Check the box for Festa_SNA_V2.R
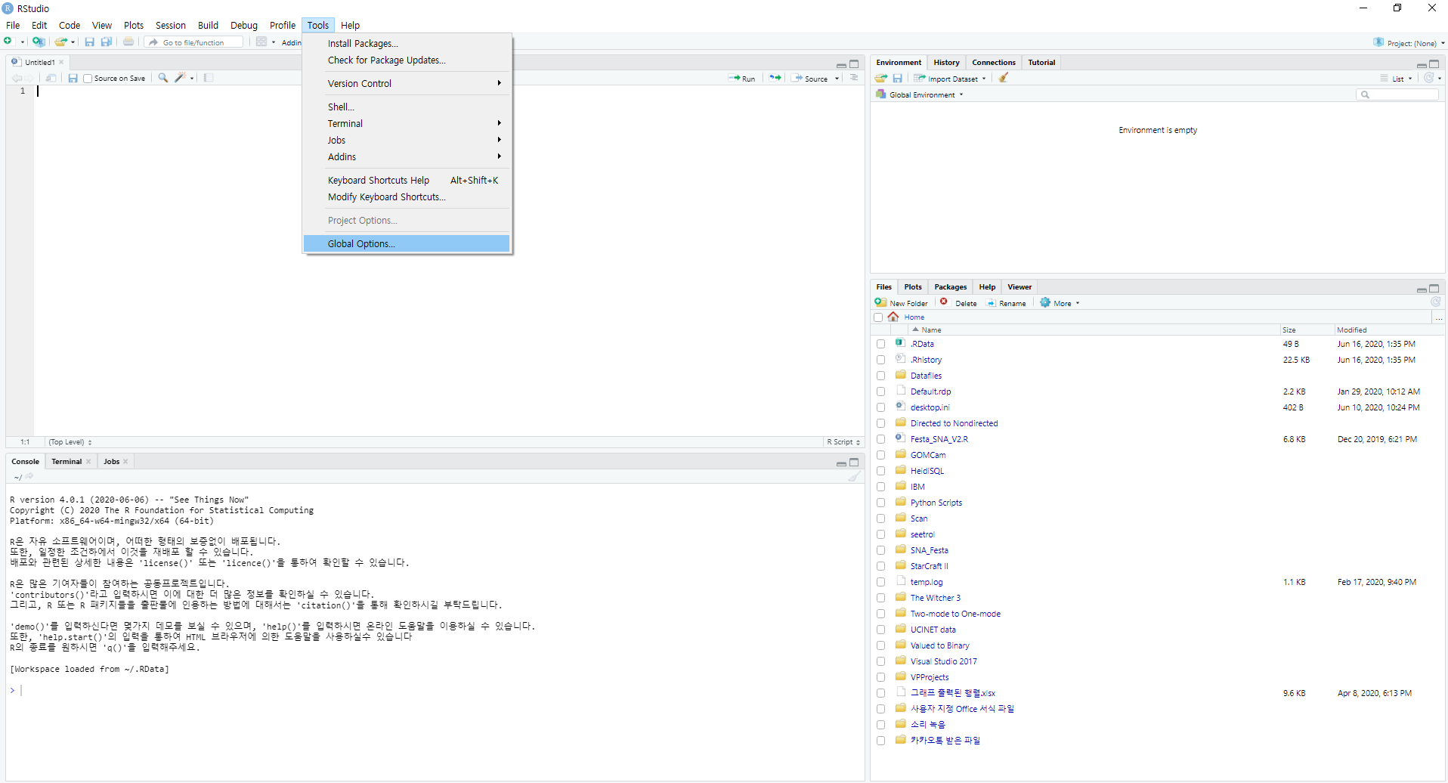Image resolution: width=1448 pixels, height=783 pixels. [880, 439]
